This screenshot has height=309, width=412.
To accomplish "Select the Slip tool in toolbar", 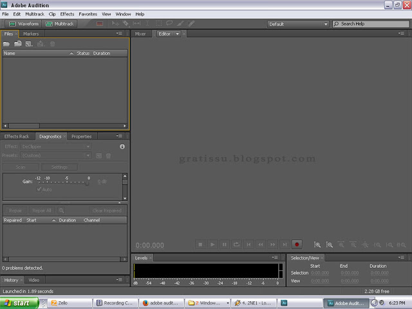I will click(x=136, y=24).
